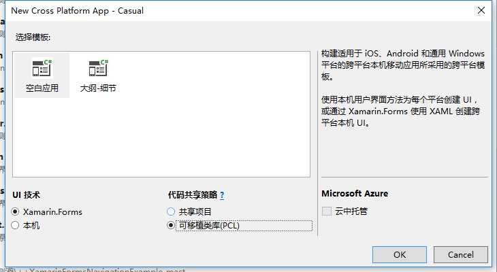Click the template description text panel
This screenshot has height=272, width=497.
point(403,88)
